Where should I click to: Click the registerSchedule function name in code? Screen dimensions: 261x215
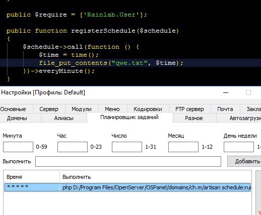(x=103, y=31)
